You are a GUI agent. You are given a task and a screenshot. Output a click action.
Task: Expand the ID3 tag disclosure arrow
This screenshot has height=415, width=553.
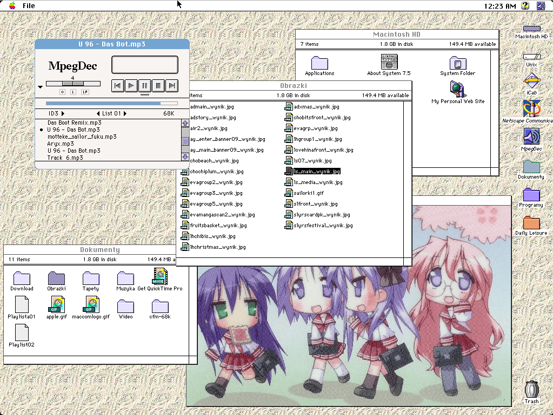63,114
